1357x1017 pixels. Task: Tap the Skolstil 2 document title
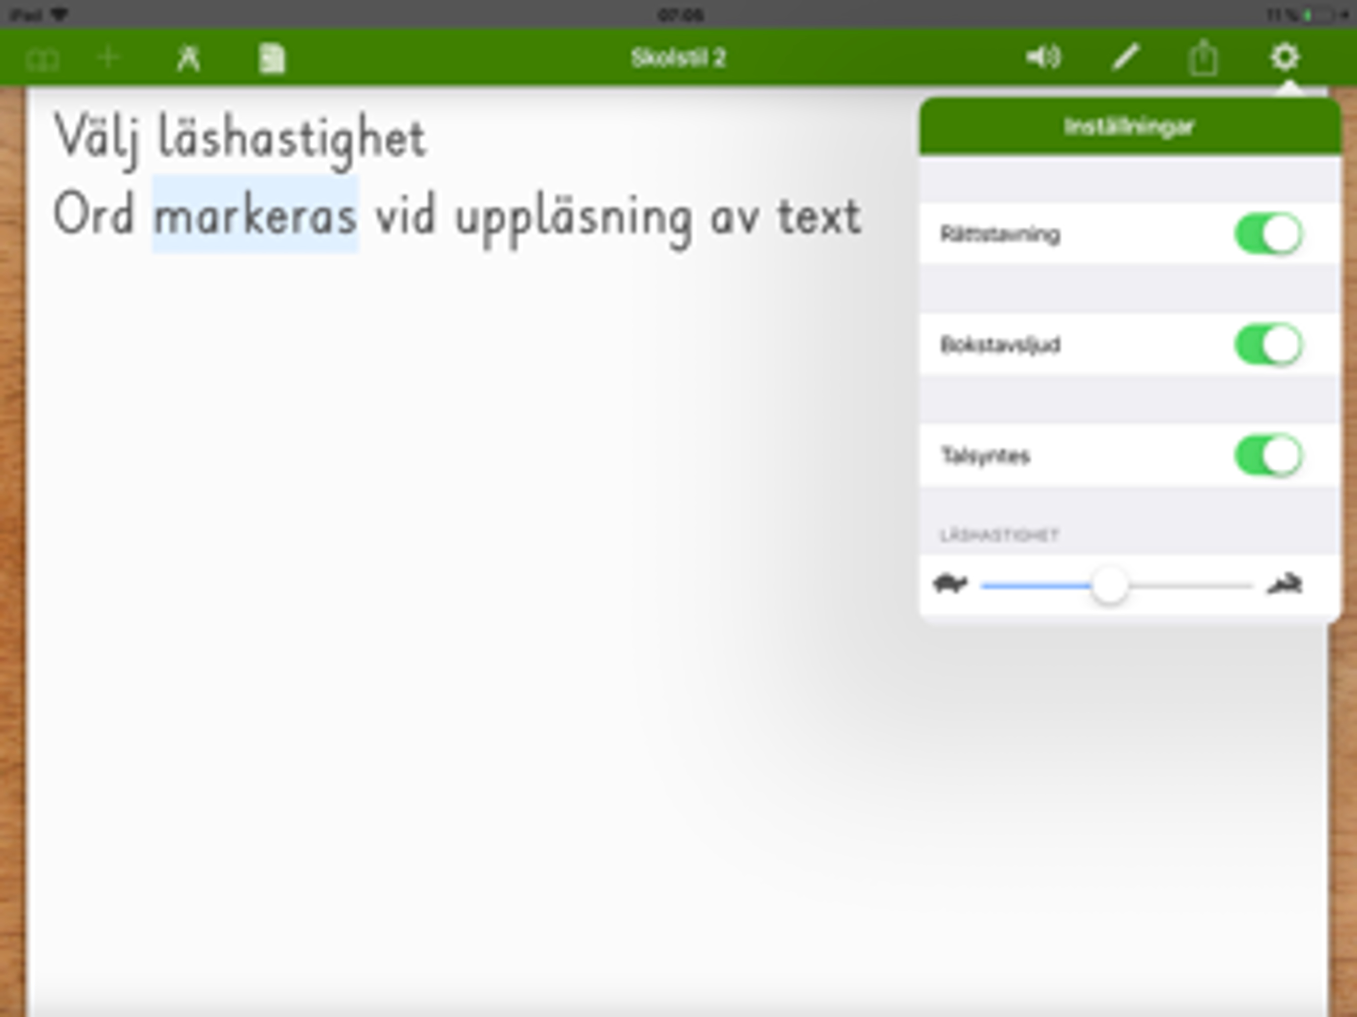678,58
